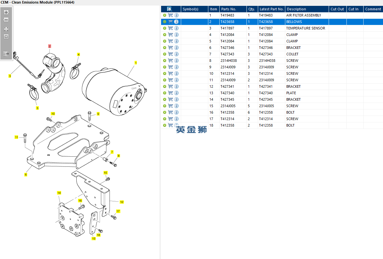Click the Cut Out column header
This screenshot has width=383, height=259.
coord(338,9)
